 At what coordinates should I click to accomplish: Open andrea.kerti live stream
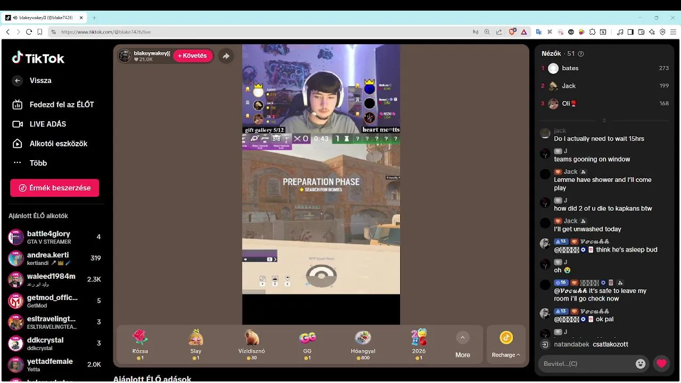click(55, 259)
